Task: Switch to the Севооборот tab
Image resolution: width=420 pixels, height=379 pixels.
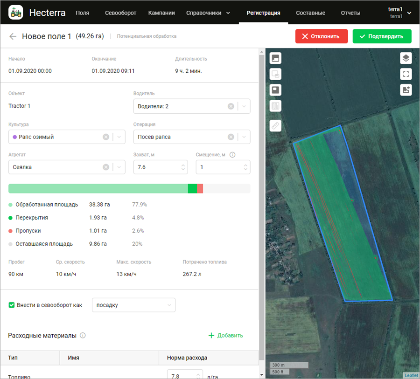Action: [120, 13]
